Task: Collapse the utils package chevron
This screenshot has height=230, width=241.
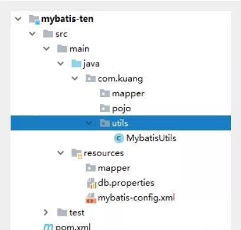Action: pos(89,123)
